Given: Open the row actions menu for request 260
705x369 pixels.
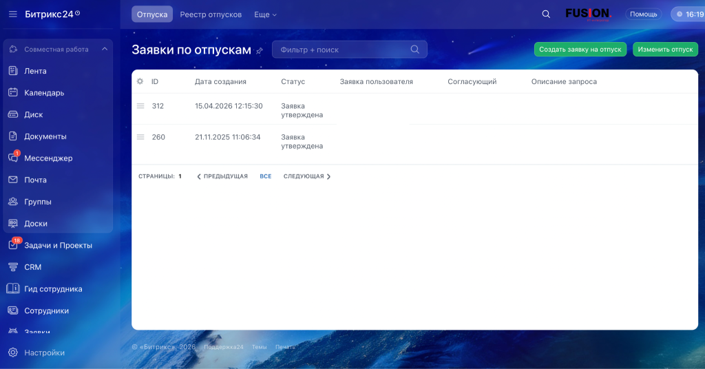Looking at the screenshot, I should (140, 137).
